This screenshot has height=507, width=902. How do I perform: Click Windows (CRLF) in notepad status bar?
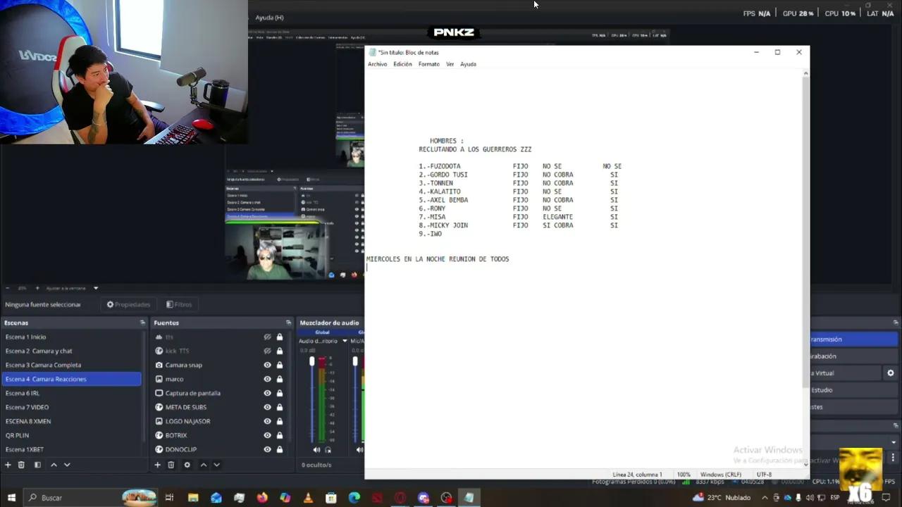tap(720, 475)
